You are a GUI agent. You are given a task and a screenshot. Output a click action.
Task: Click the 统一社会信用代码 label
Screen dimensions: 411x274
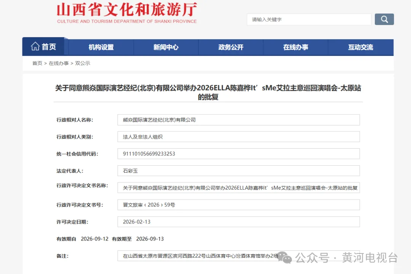tap(77, 154)
